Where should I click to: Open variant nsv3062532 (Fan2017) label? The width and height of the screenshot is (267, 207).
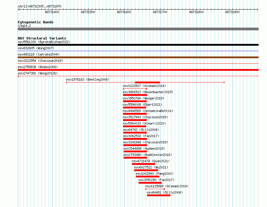(x=141, y=136)
